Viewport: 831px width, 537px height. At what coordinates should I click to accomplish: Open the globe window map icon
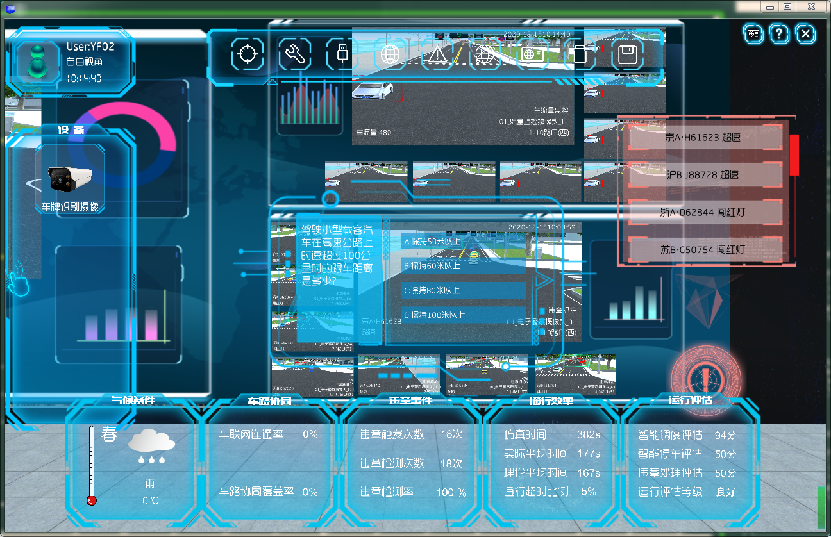click(x=533, y=54)
